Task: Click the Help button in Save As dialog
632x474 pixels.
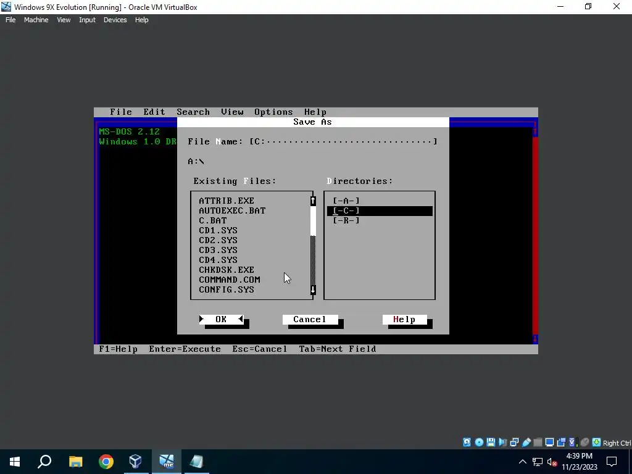Action: 404,319
